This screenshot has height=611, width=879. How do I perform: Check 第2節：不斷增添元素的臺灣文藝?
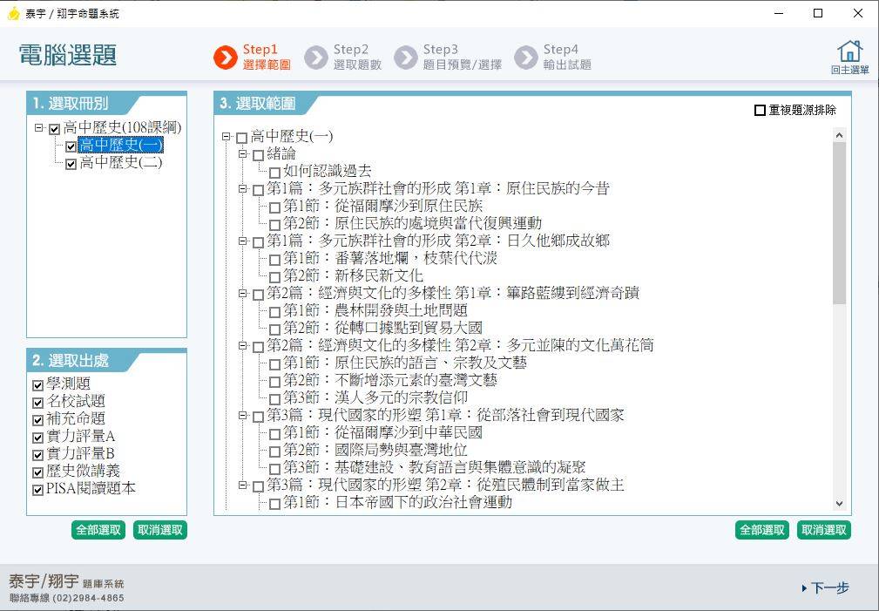(274, 382)
